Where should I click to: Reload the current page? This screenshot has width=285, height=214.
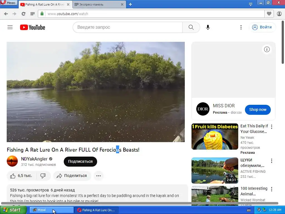pos(23,14)
